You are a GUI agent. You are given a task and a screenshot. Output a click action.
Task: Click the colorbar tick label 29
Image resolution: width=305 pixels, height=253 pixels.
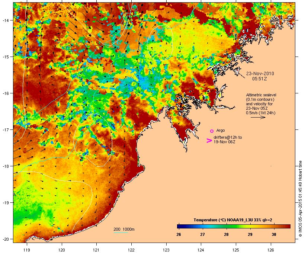250,234
